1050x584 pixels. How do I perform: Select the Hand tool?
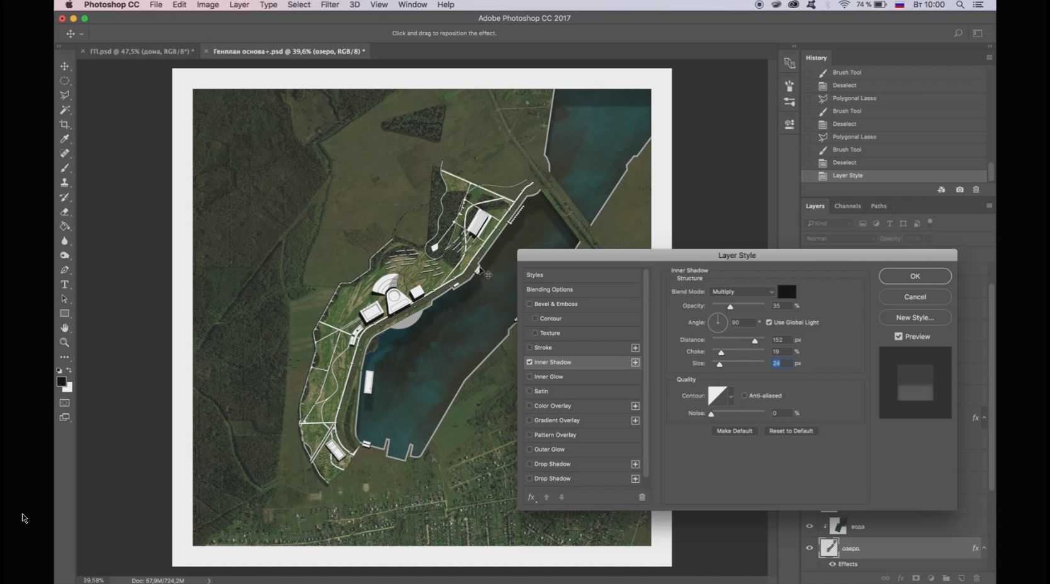click(x=65, y=328)
